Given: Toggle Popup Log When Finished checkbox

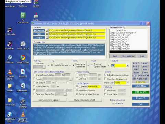Looking at the screenshot, I should coord(77,94).
